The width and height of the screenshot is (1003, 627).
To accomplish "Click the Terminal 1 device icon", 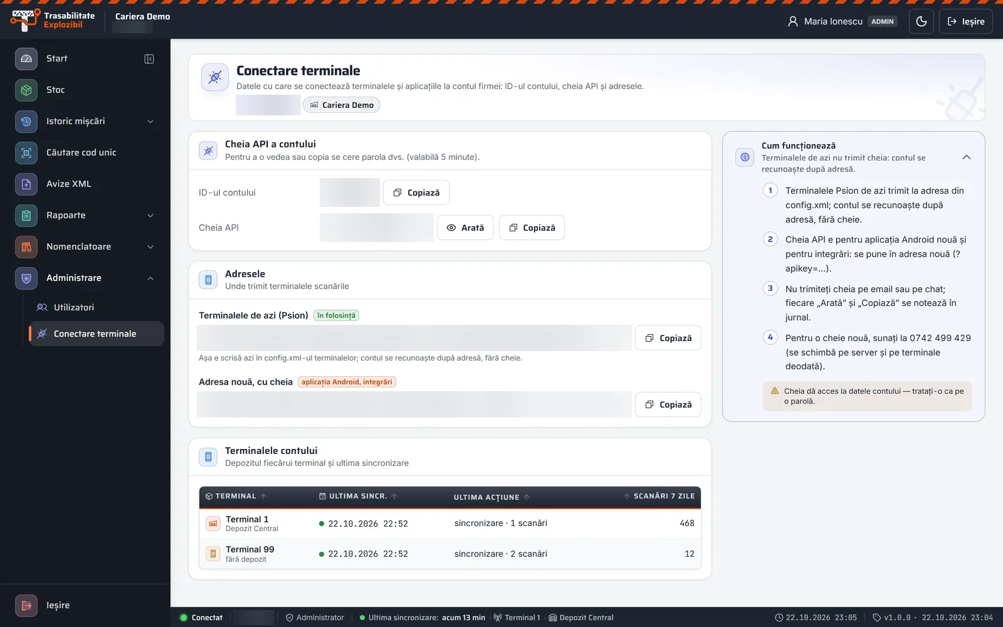I will coord(213,524).
